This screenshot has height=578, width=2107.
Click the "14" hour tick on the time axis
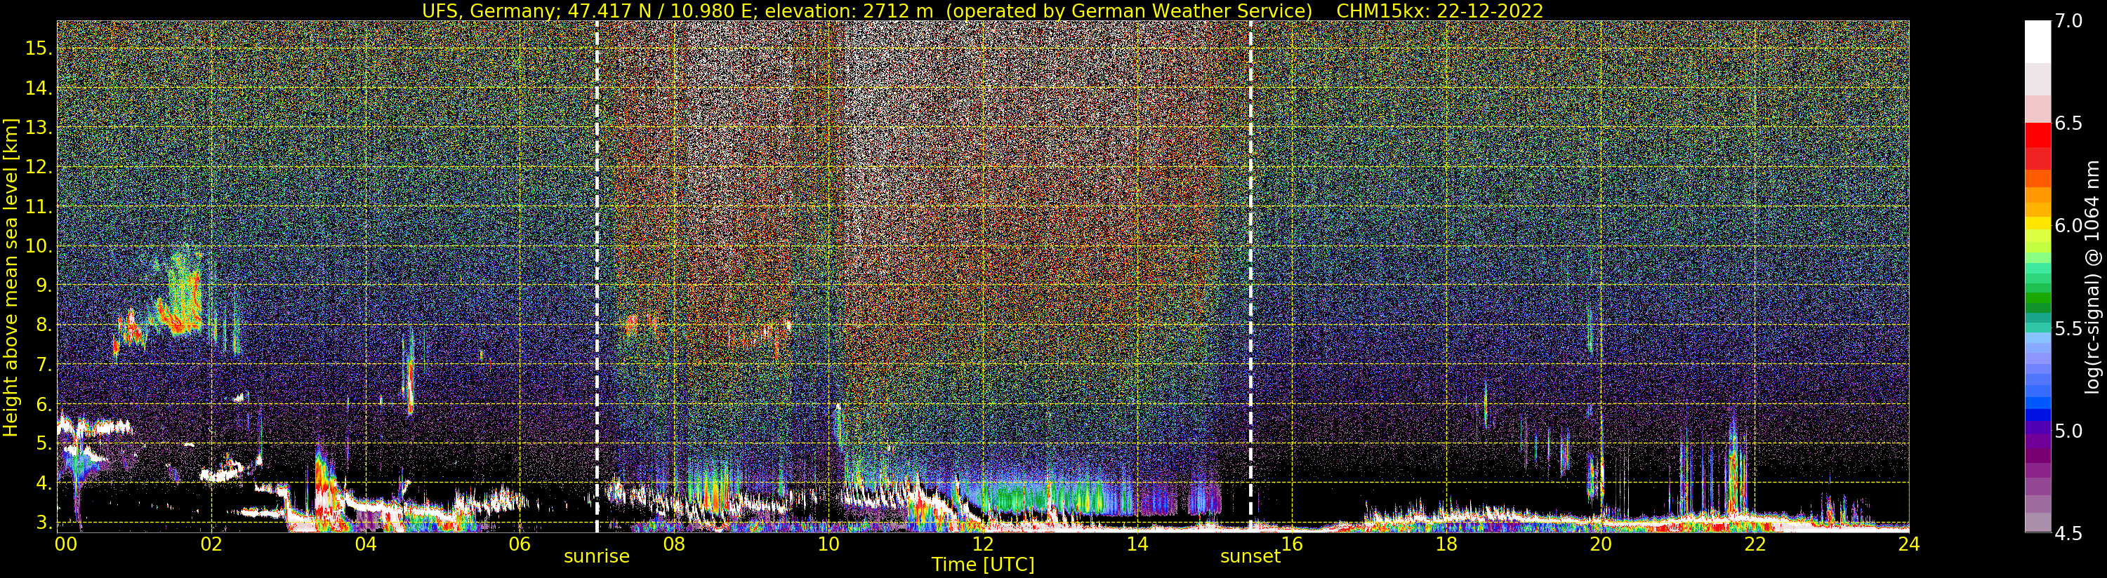pyautogui.click(x=1137, y=544)
